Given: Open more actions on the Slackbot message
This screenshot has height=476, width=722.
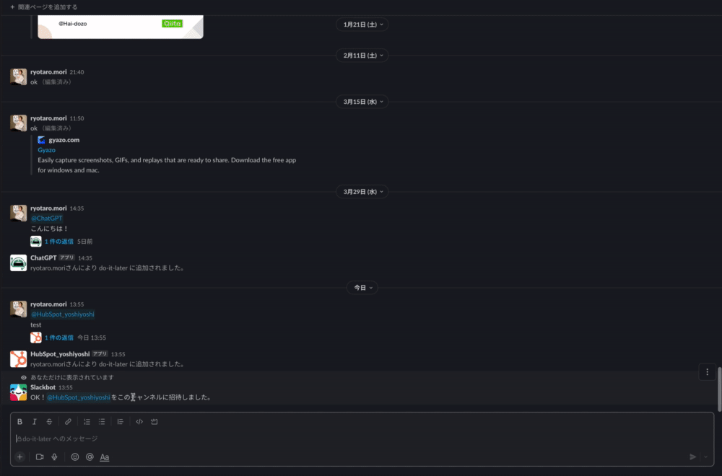Looking at the screenshot, I should tap(707, 371).
